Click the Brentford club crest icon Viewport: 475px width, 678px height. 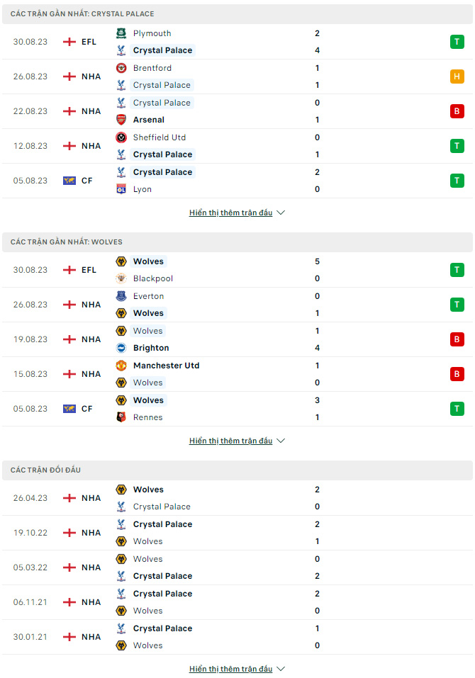click(121, 68)
